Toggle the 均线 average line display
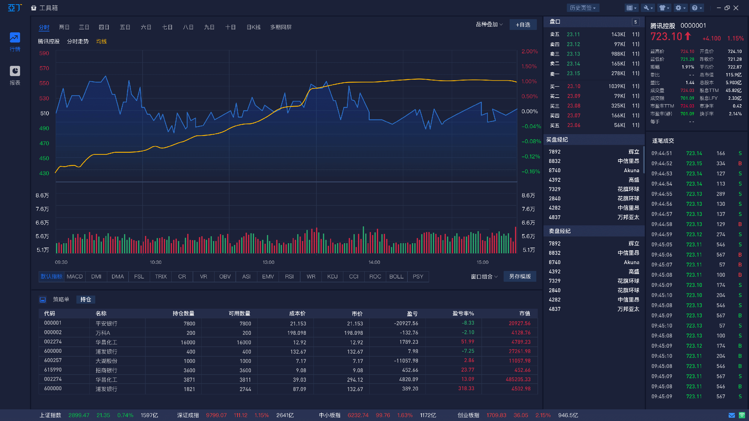Screen dimensions: 749x421 click(101, 41)
